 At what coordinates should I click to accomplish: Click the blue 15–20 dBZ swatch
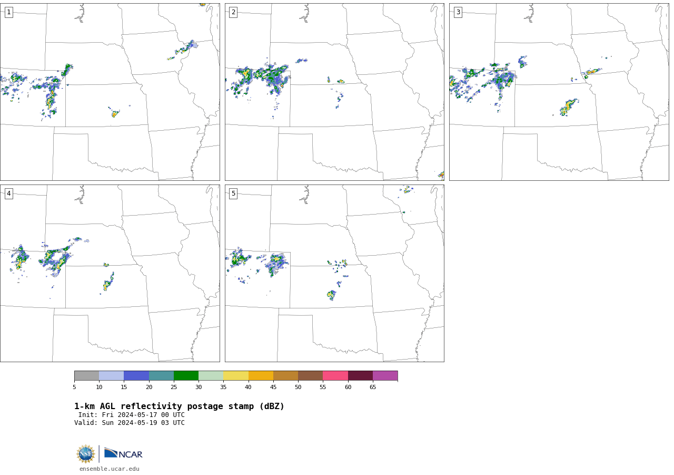tap(136, 376)
